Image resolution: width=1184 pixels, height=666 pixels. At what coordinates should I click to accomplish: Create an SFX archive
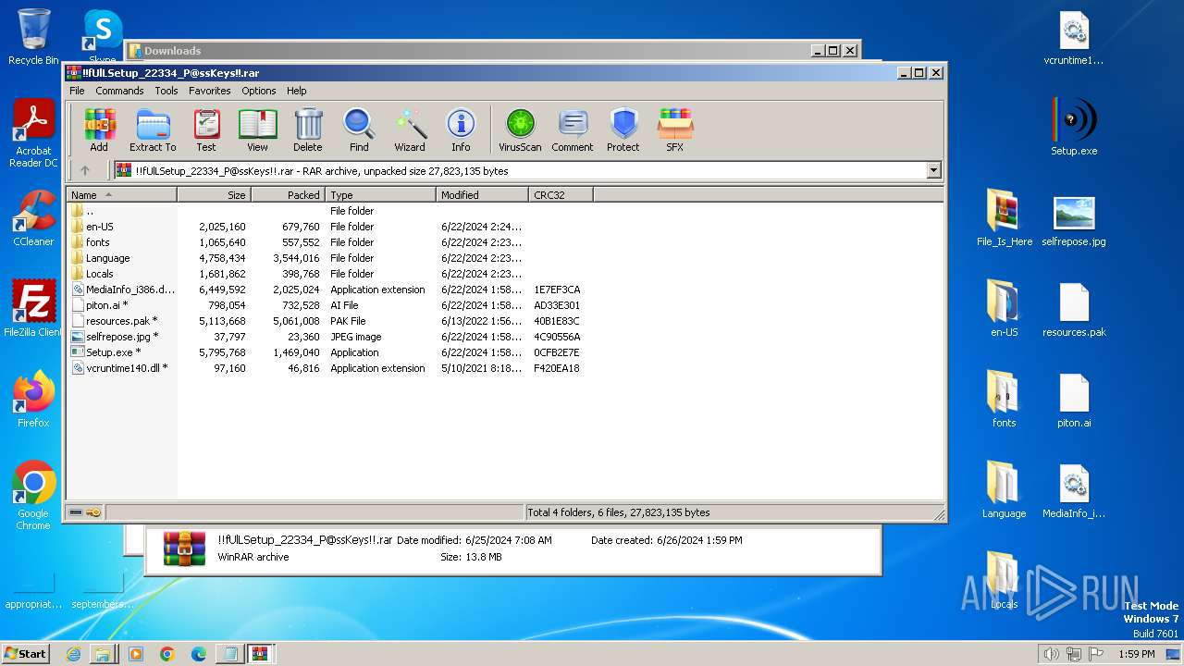pyautogui.click(x=675, y=130)
